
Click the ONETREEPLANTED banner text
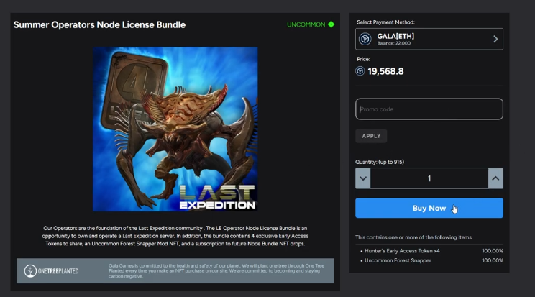click(x=58, y=271)
